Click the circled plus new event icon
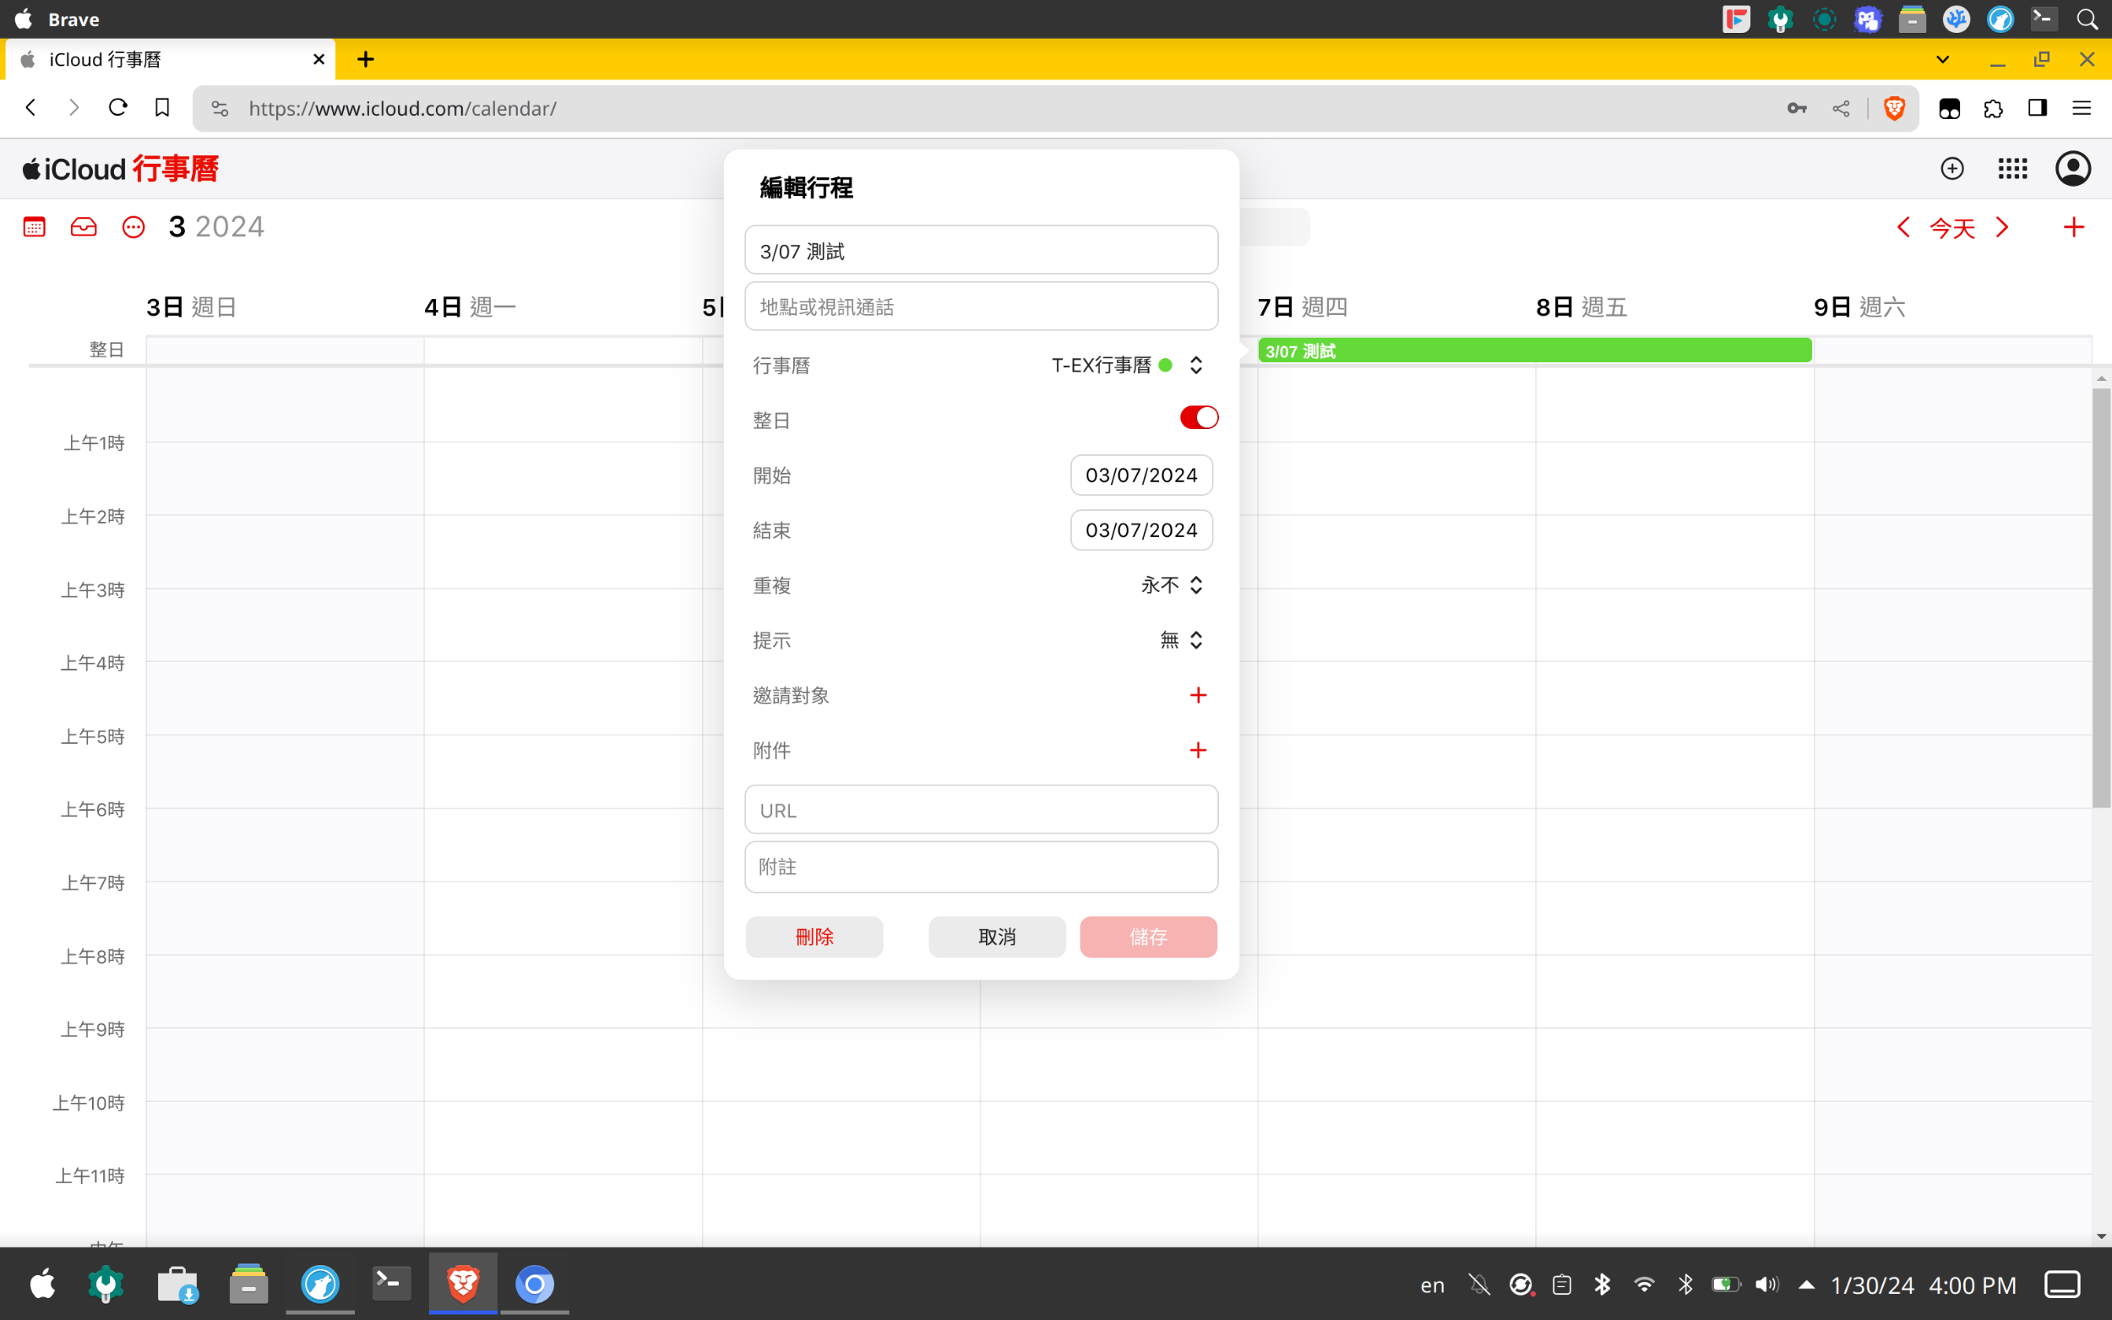 click(x=1951, y=169)
